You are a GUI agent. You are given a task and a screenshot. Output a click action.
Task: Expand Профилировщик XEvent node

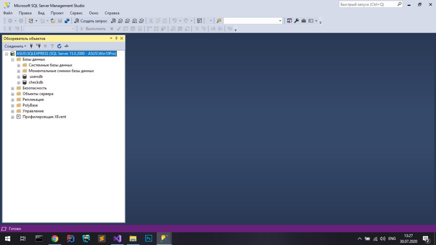coord(13,117)
